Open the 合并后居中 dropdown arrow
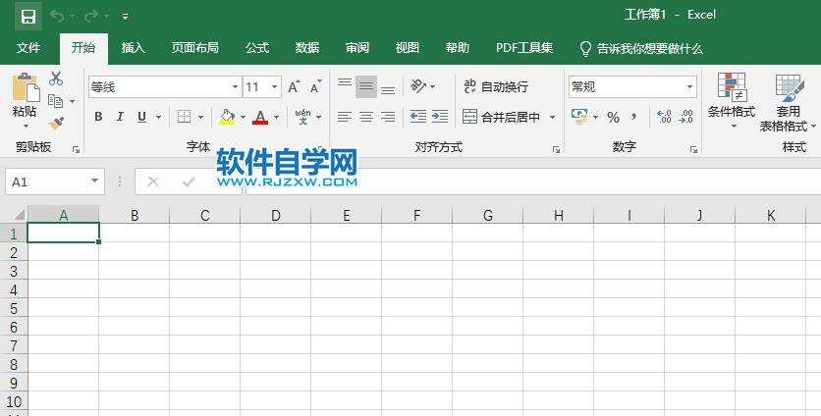Viewport: 821px width, 416px height. point(552,117)
